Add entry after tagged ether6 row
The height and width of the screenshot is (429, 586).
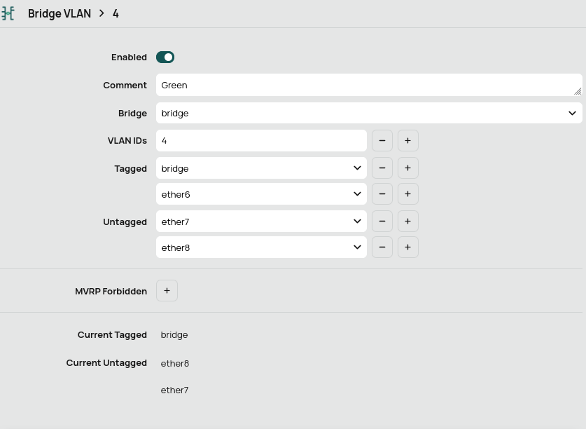click(x=407, y=194)
